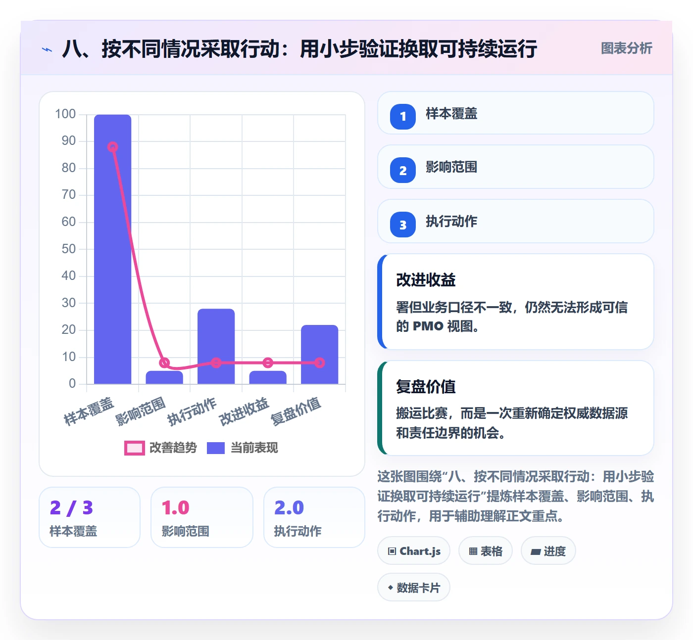Click the 影响范围 bar in the chart

tap(164, 377)
